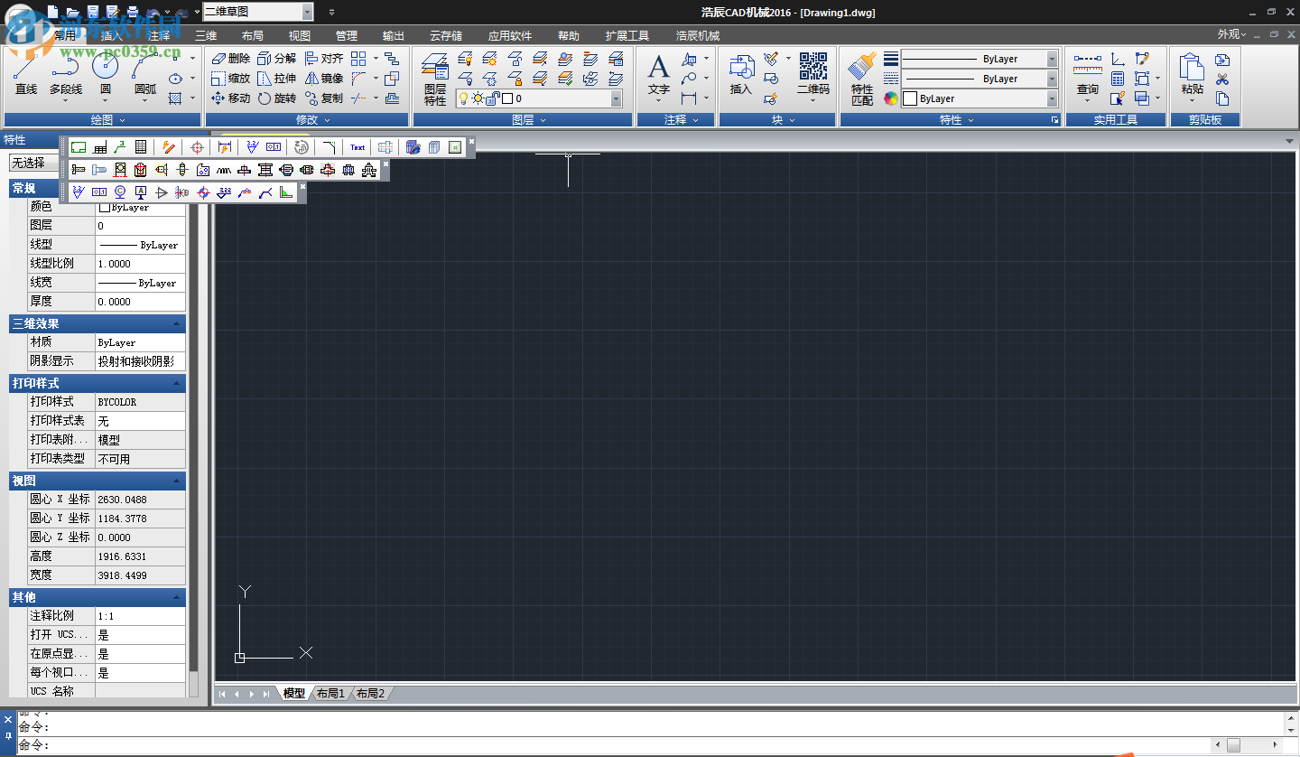Click the 特性匹配 match properties brush
The width and height of the screenshot is (1300, 757).
point(862,79)
